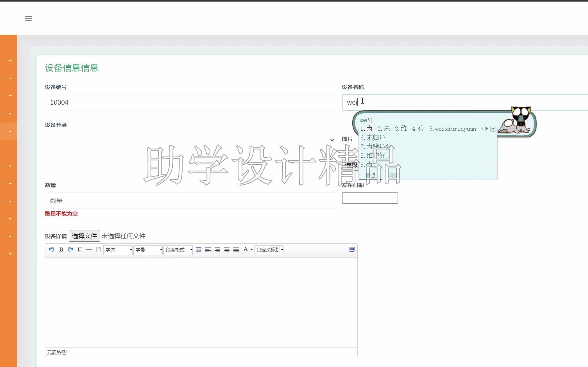Insert a table via the editor table icon
The width and height of the screenshot is (588, 367).
[x=199, y=250]
